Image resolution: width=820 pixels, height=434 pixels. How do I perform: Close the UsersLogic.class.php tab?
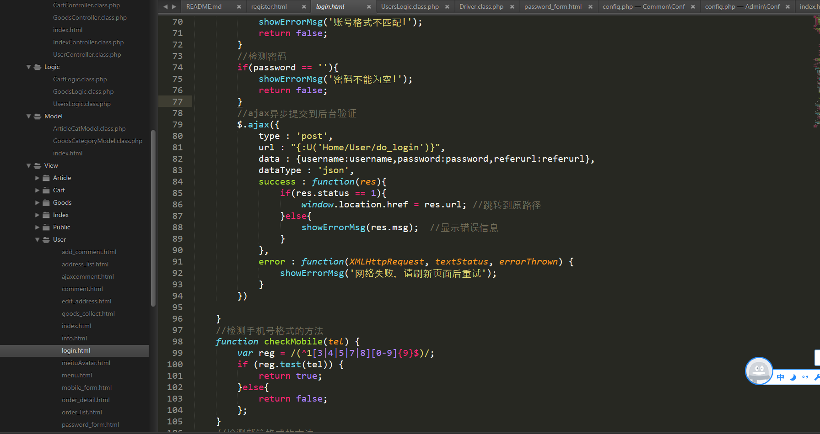click(x=447, y=7)
